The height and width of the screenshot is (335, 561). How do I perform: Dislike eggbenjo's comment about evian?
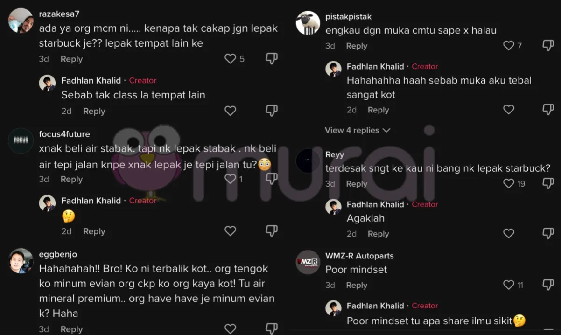pos(271,328)
